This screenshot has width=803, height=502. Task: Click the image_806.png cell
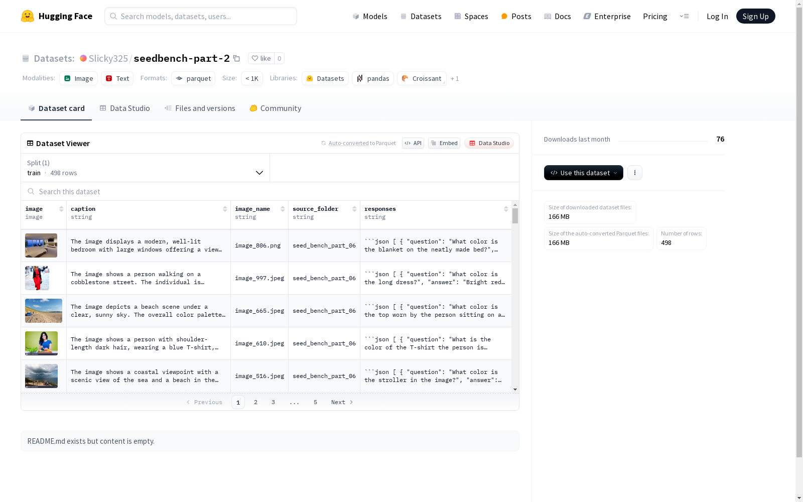(x=259, y=245)
